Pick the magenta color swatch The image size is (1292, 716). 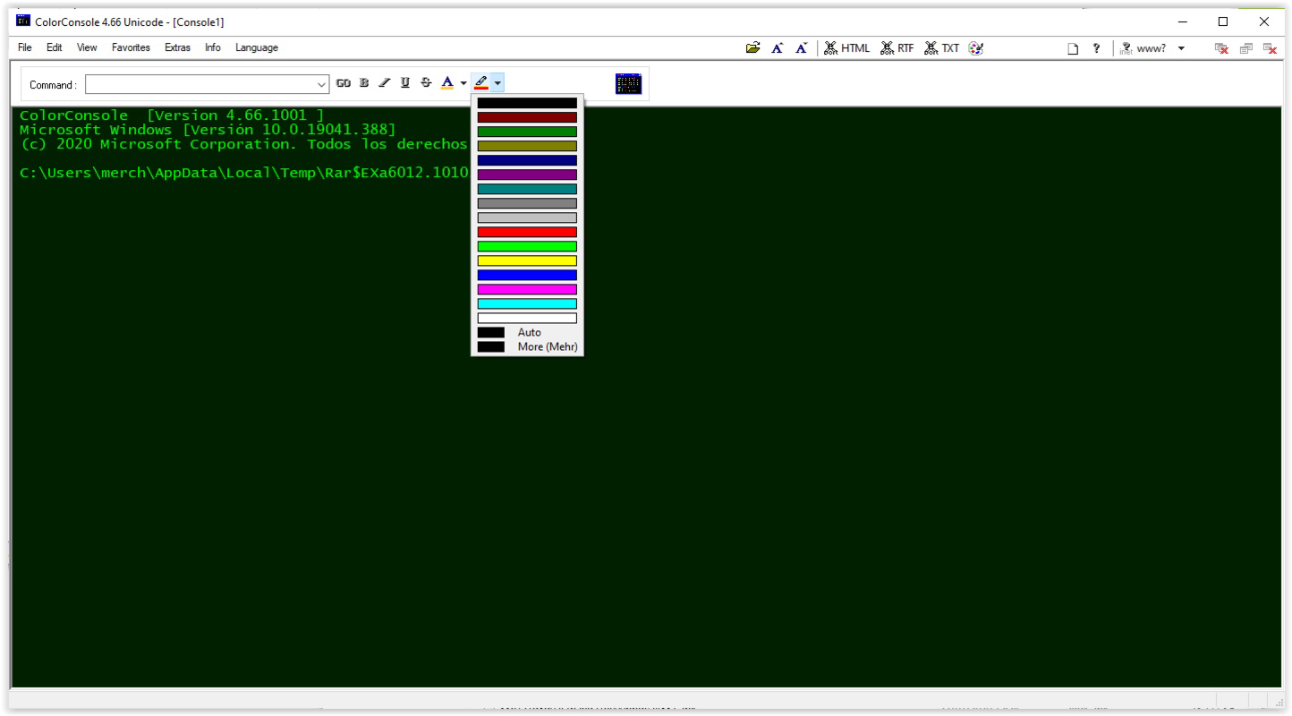tap(527, 289)
